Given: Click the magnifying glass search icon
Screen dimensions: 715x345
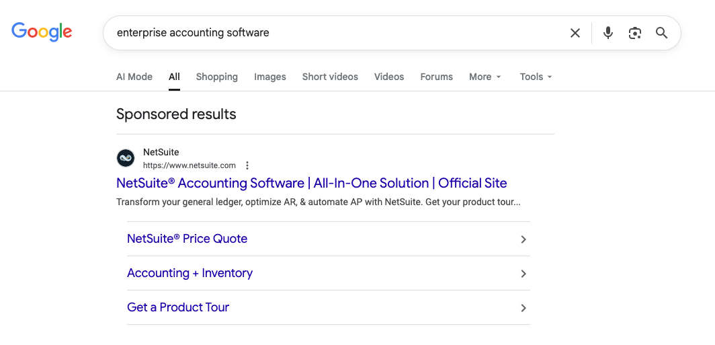Looking at the screenshot, I should (662, 33).
